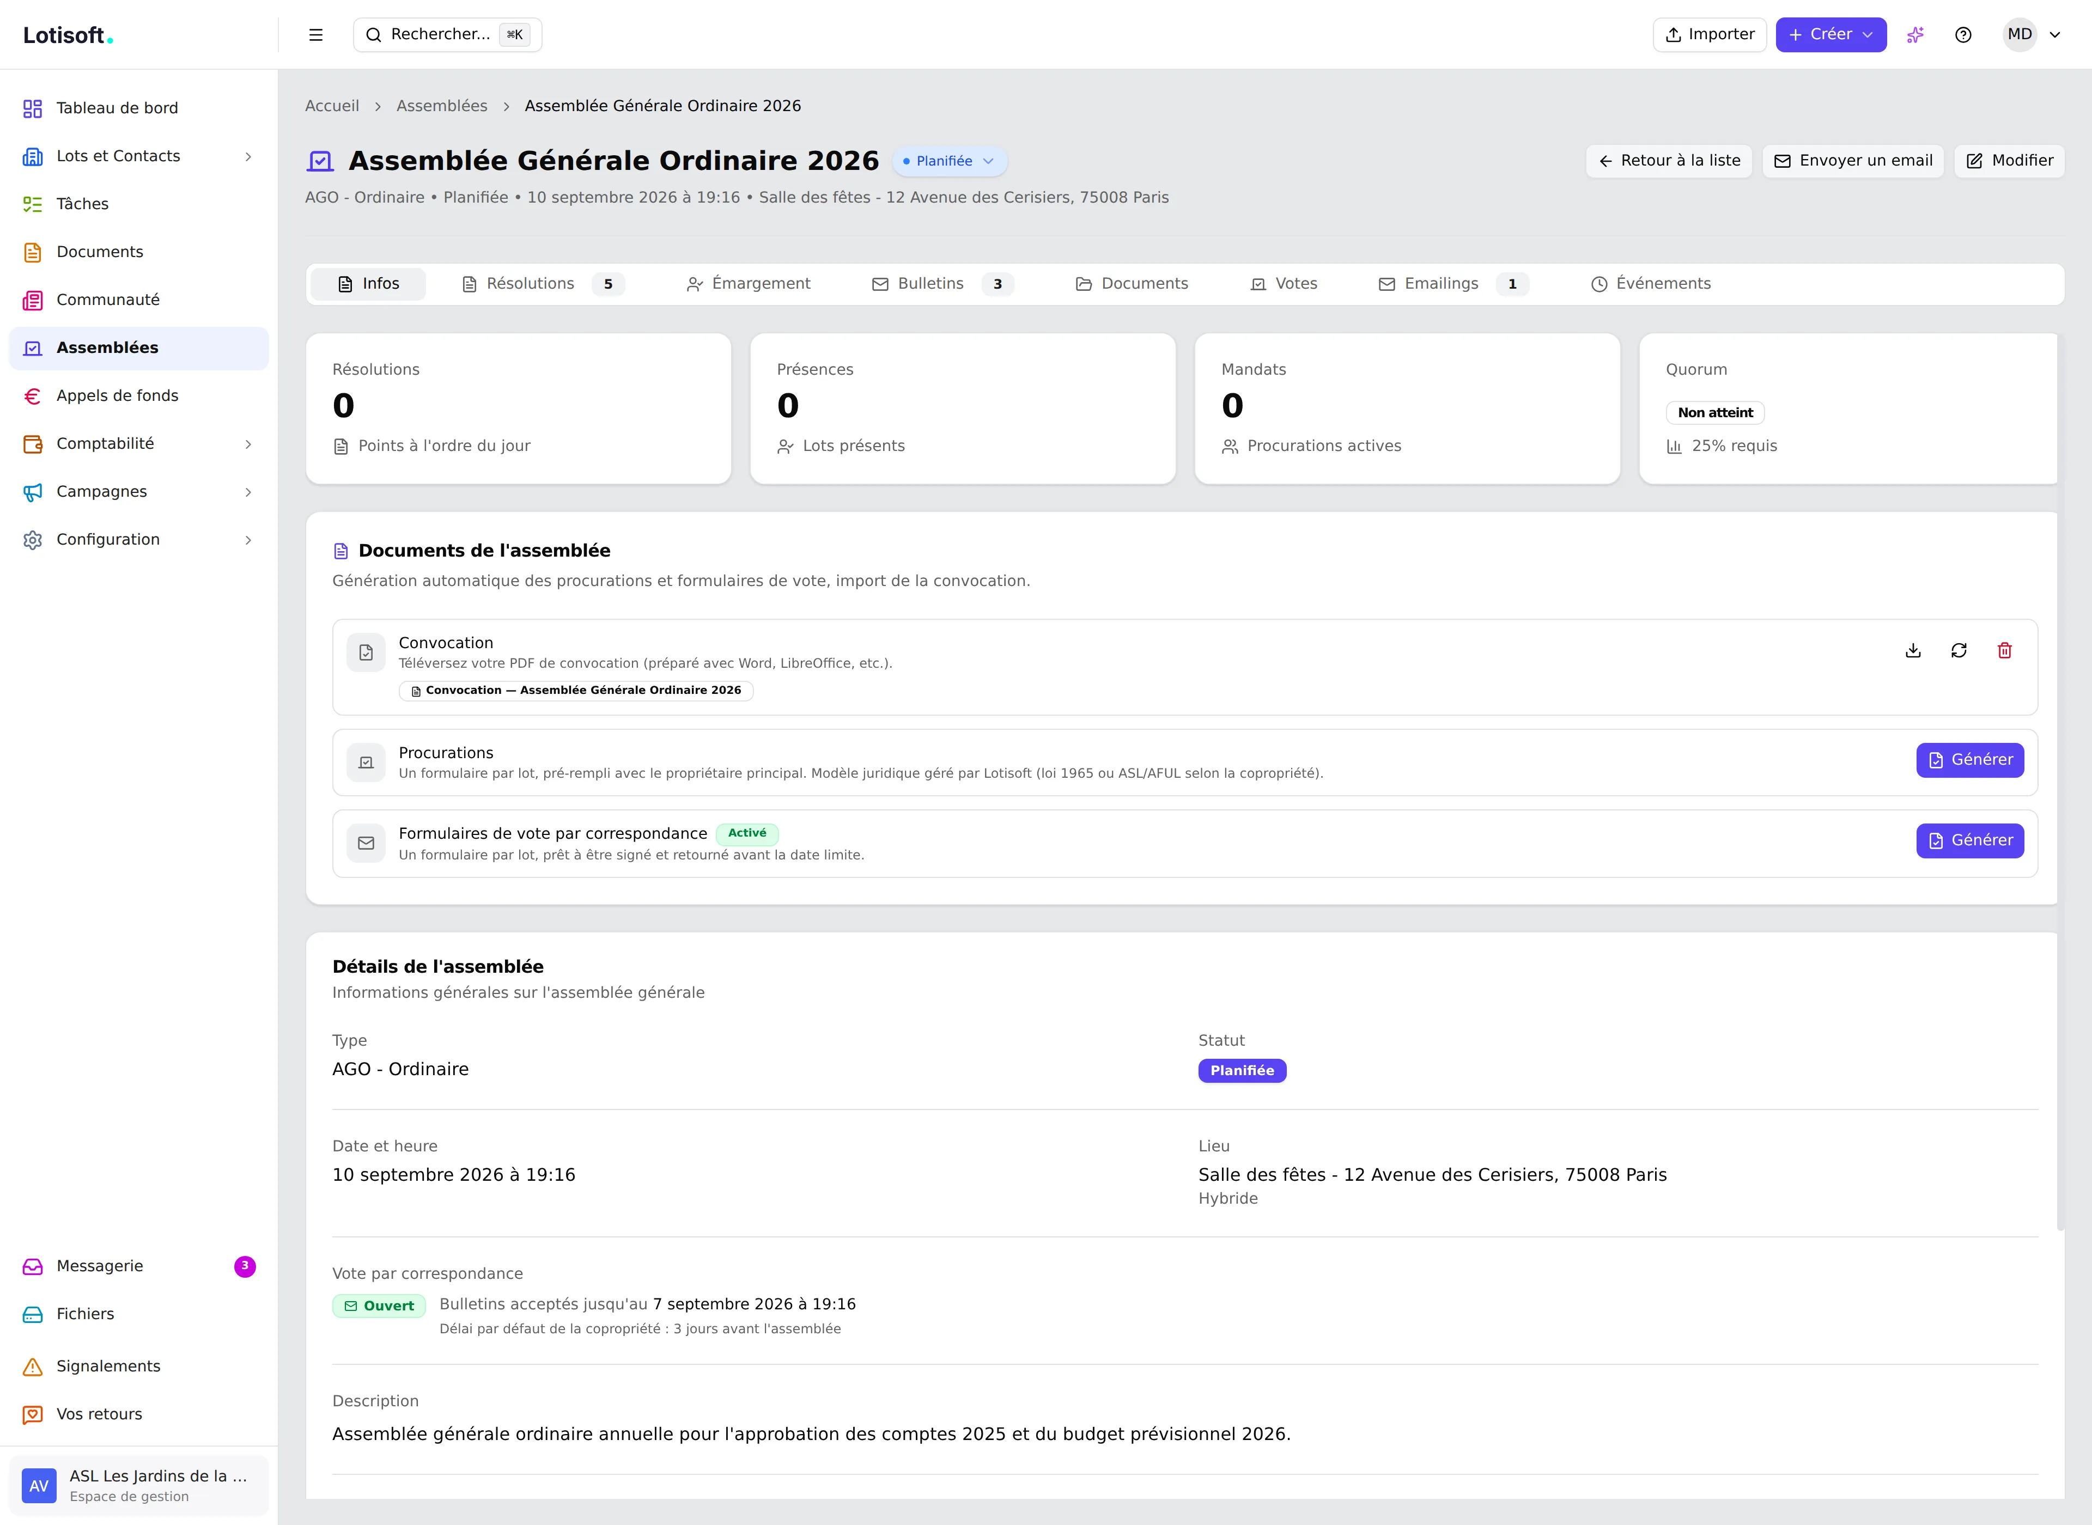Click the Communauté sidebar icon
The width and height of the screenshot is (2092, 1525).
point(32,300)
